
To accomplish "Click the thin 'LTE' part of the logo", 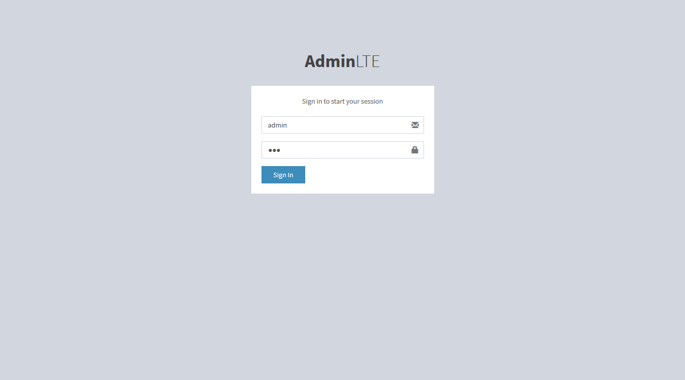I will 368,61.
